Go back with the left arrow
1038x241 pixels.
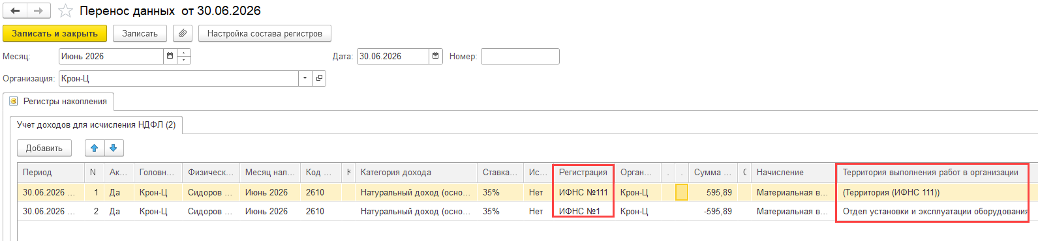(x=15, y=10)
